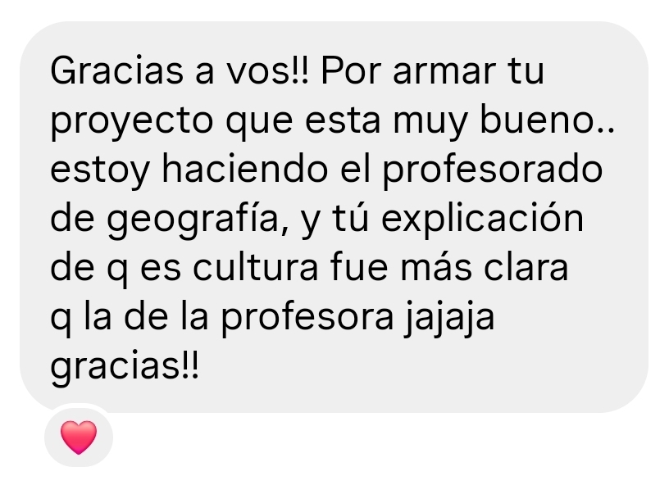The height and width of the screenshot is (485, 669).
Task: Select the word "explicación" in the message
Action: coord(482,220)
